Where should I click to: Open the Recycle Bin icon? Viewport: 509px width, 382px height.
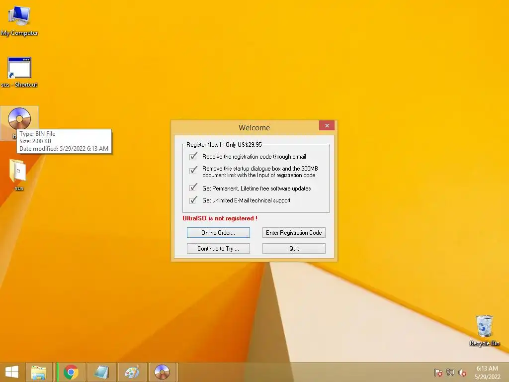click(484, 330)
